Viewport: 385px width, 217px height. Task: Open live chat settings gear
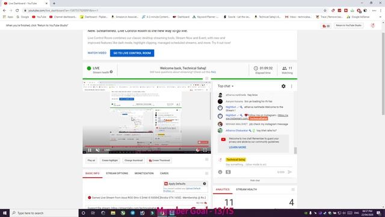[283, 86]
